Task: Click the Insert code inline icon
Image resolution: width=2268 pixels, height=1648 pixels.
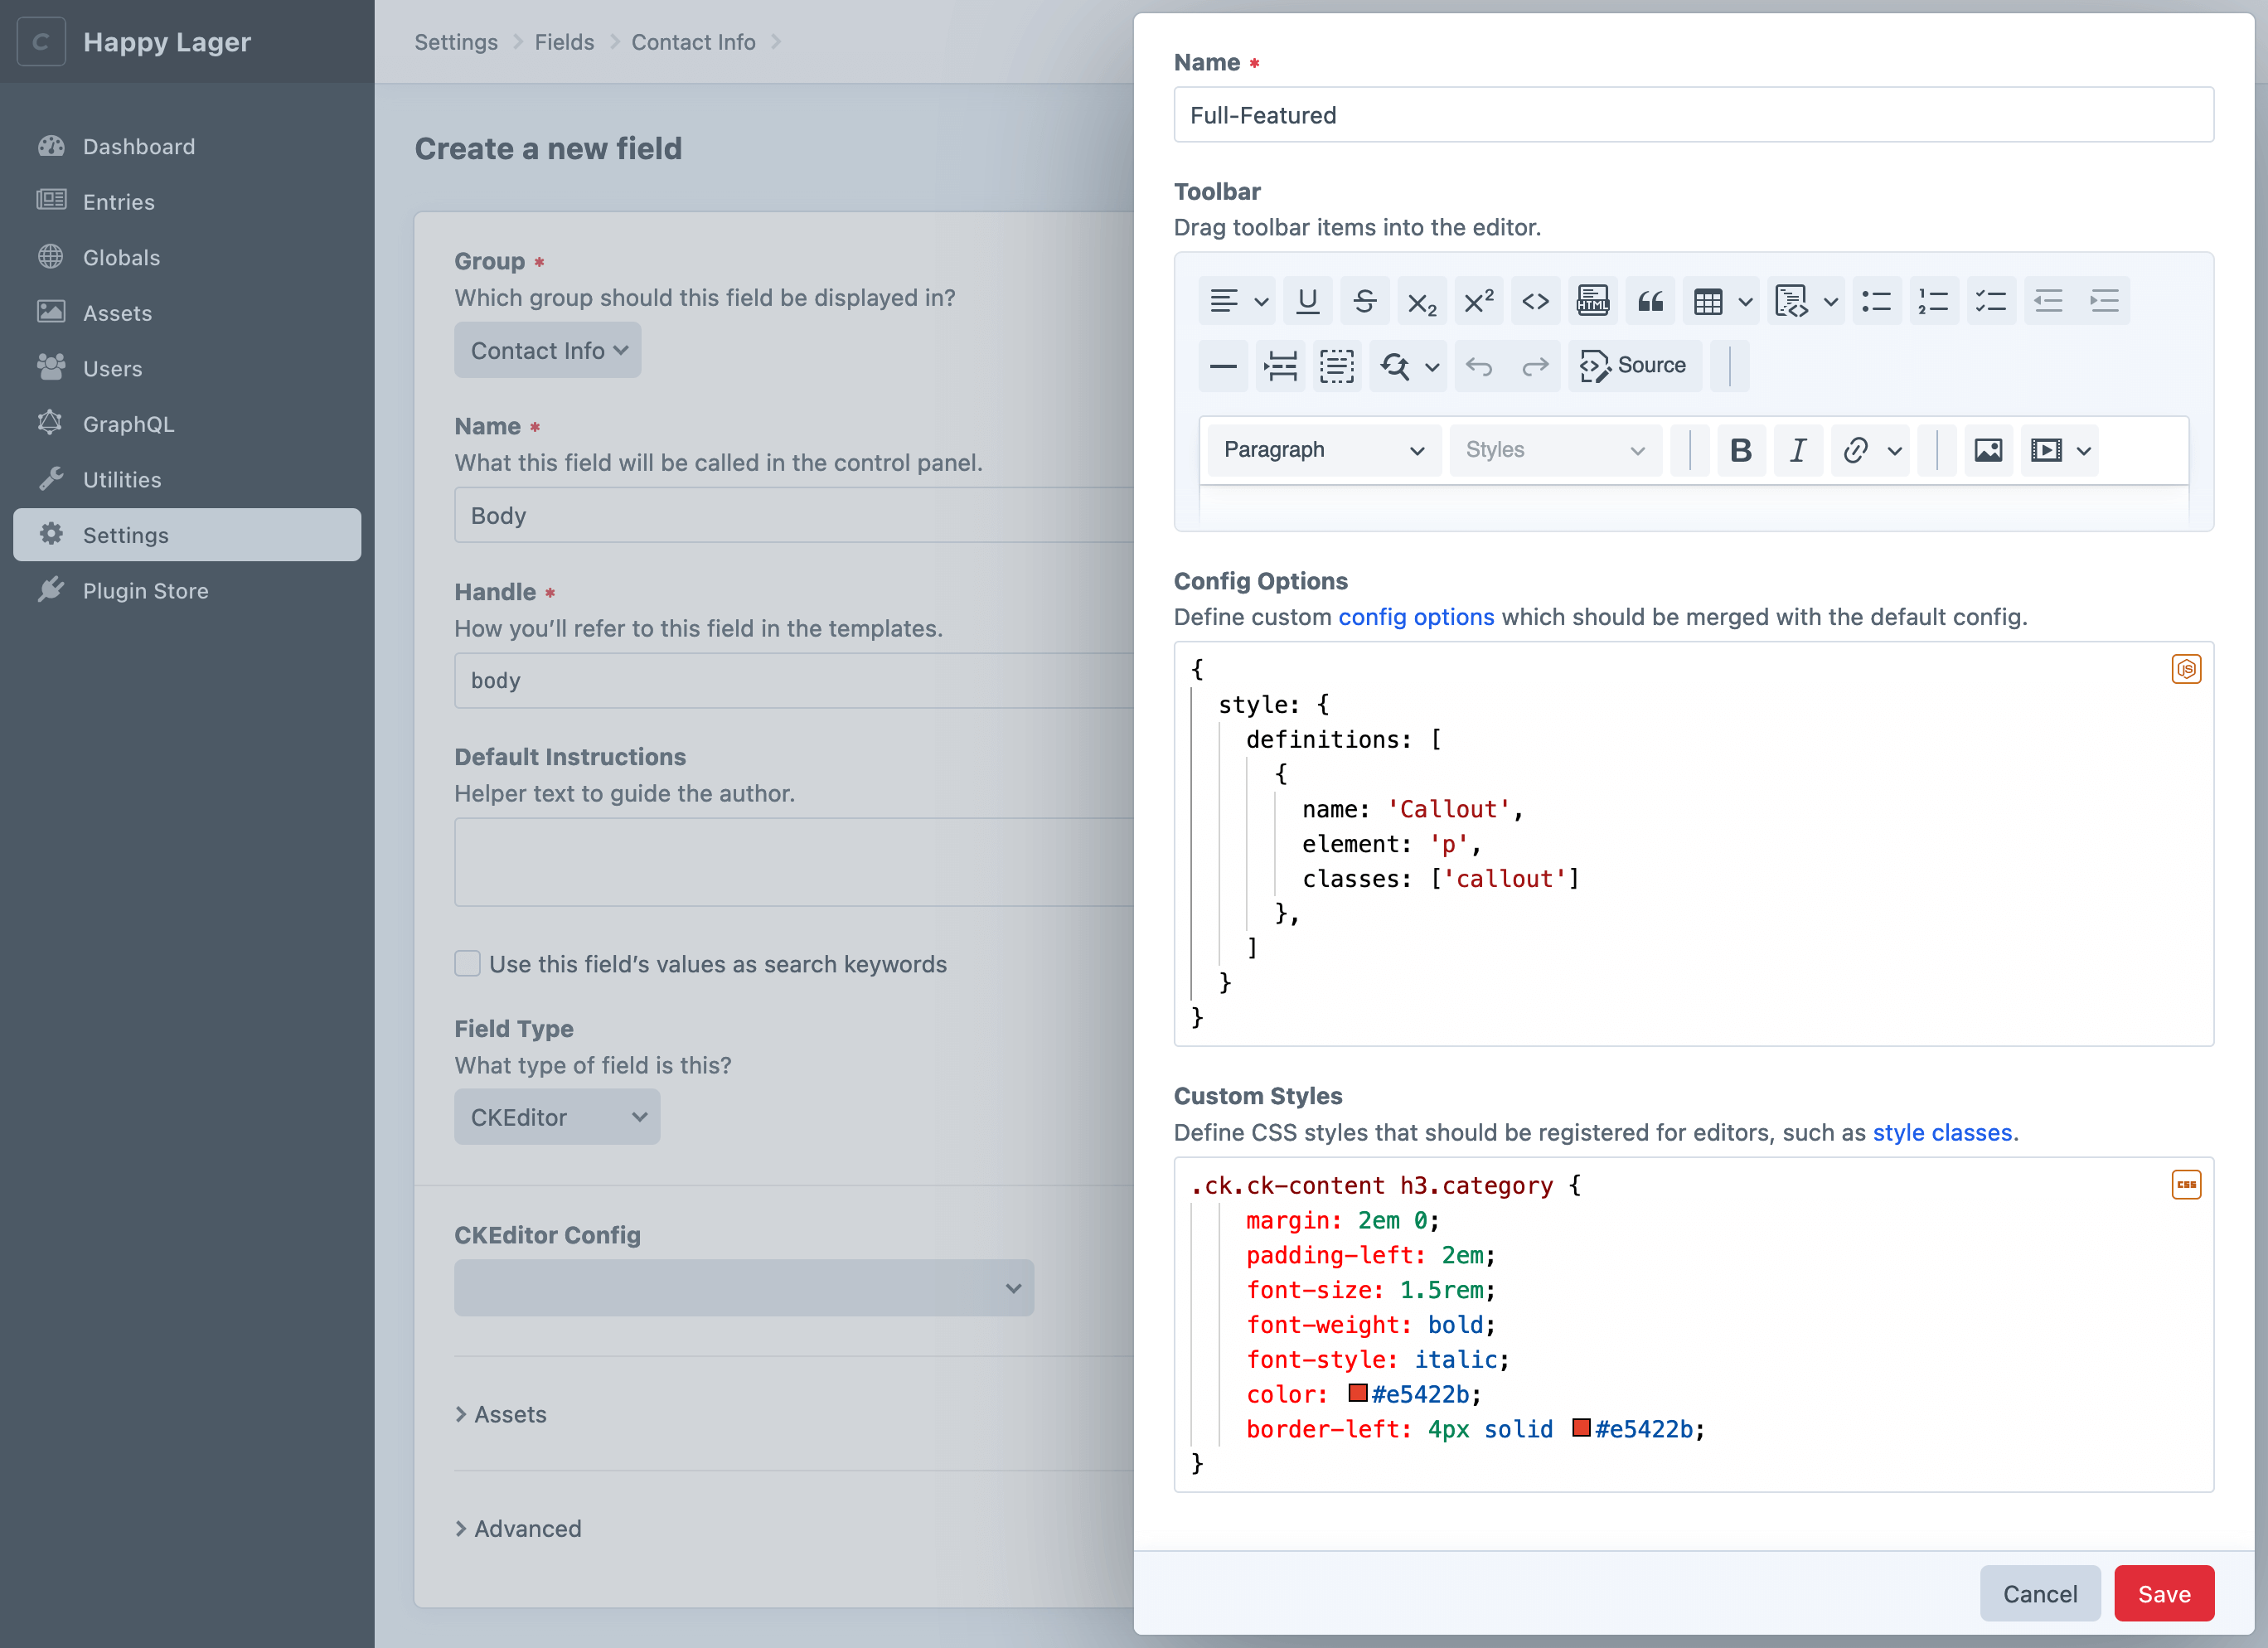Action: click(1535, 301)
